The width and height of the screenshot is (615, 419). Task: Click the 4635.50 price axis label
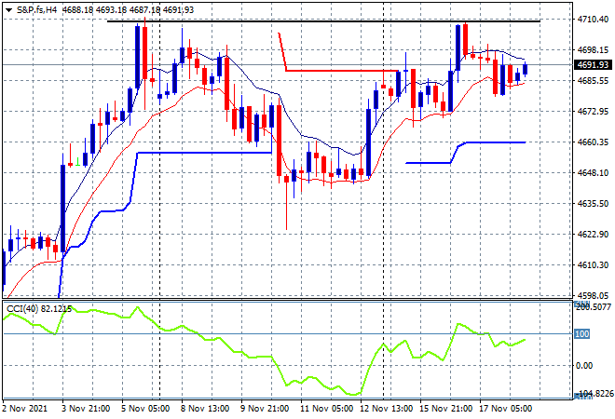[593, 203]
